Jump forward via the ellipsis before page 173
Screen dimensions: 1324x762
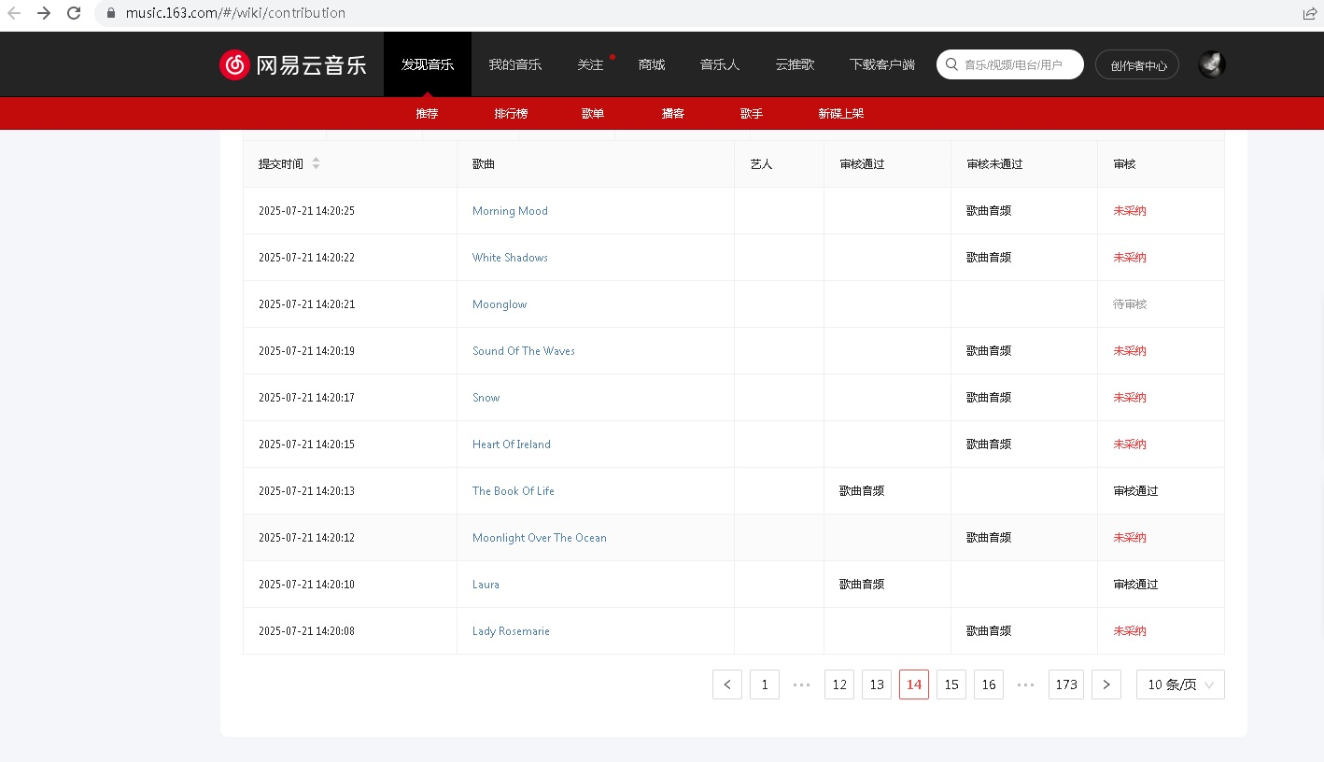[x=1025, y=684]
